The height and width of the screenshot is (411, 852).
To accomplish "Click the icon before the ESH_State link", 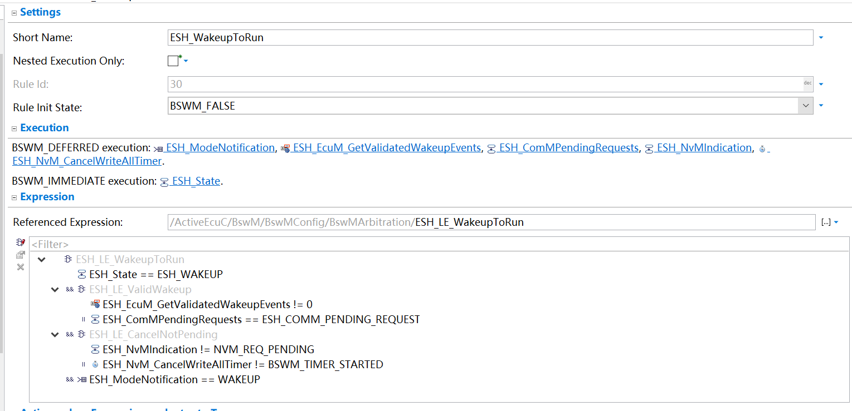I will coord(164,182).
